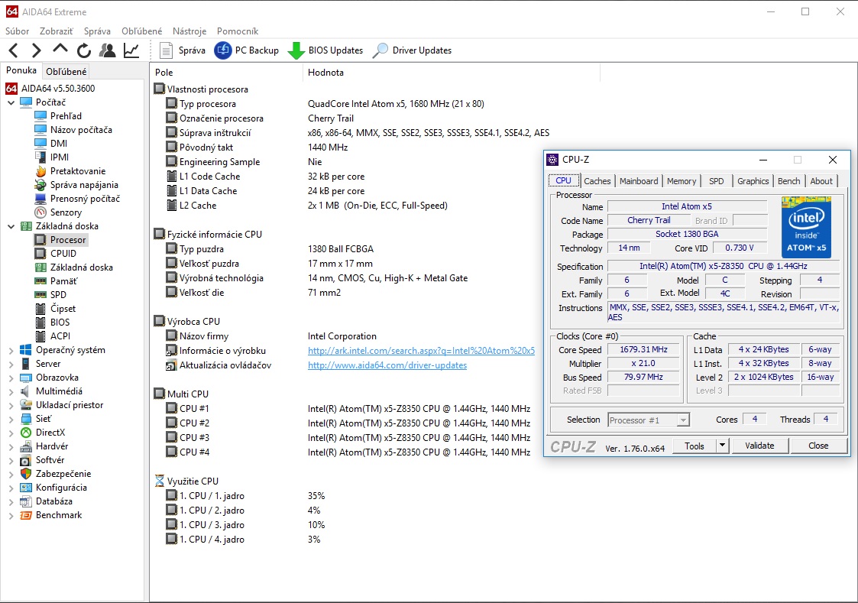
Task: Expand the Server tree node
Action: [11, 364]
